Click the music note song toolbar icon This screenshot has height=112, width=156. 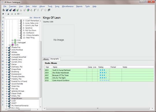(x=31, y=10)
